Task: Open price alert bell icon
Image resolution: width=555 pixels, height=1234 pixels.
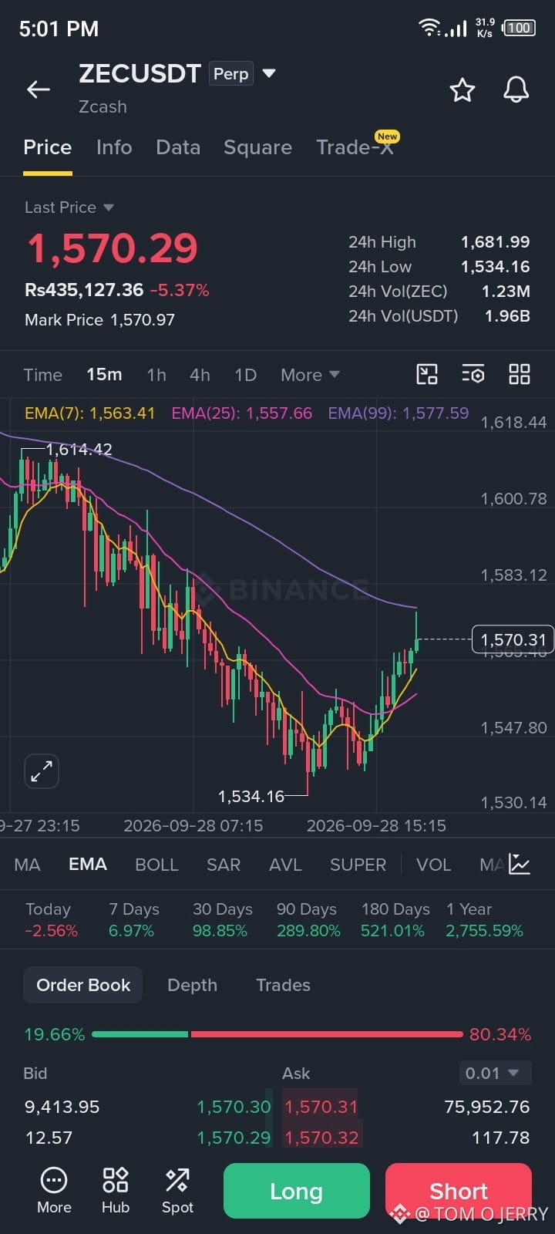Action: tap(516, 89)
